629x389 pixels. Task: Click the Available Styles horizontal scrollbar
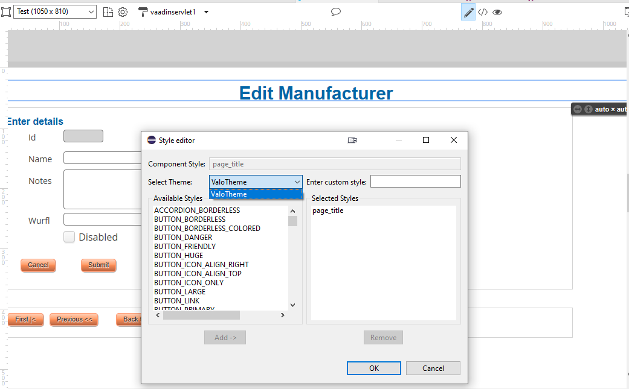(x=201, y=315)
